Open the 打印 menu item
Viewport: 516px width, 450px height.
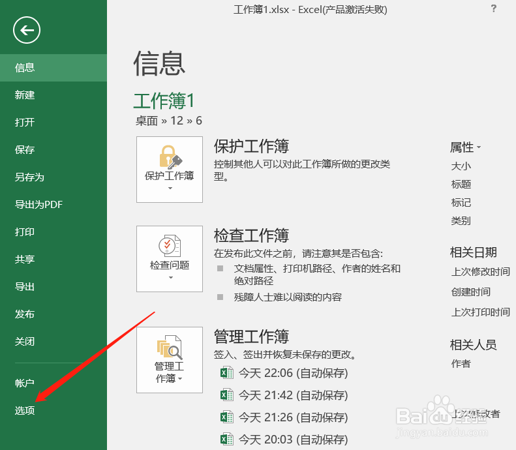pyautogui.click(x=53, y=232)
